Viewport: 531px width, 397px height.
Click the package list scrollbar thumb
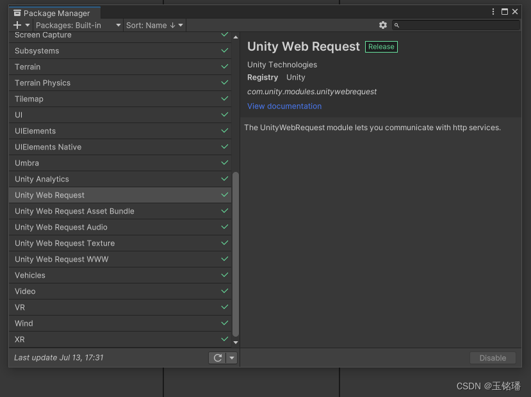pos(236,255)
